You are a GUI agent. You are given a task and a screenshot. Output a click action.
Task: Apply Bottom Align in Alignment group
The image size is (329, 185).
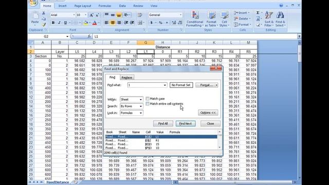(x=119, y=15)
